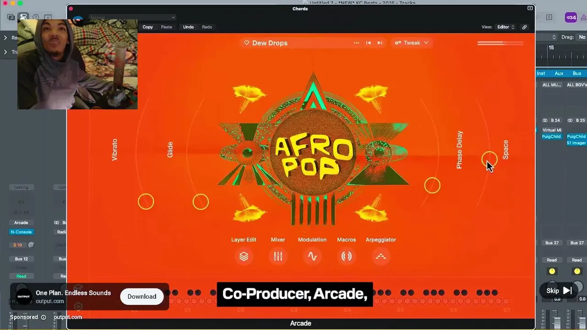Click the B 19 send level knob

pyautogui.click(x=31, y=245)
